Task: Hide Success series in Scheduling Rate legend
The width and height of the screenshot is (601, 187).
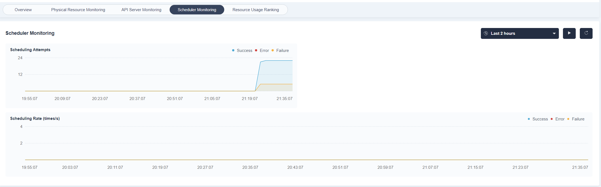Action: coord(540,119)
